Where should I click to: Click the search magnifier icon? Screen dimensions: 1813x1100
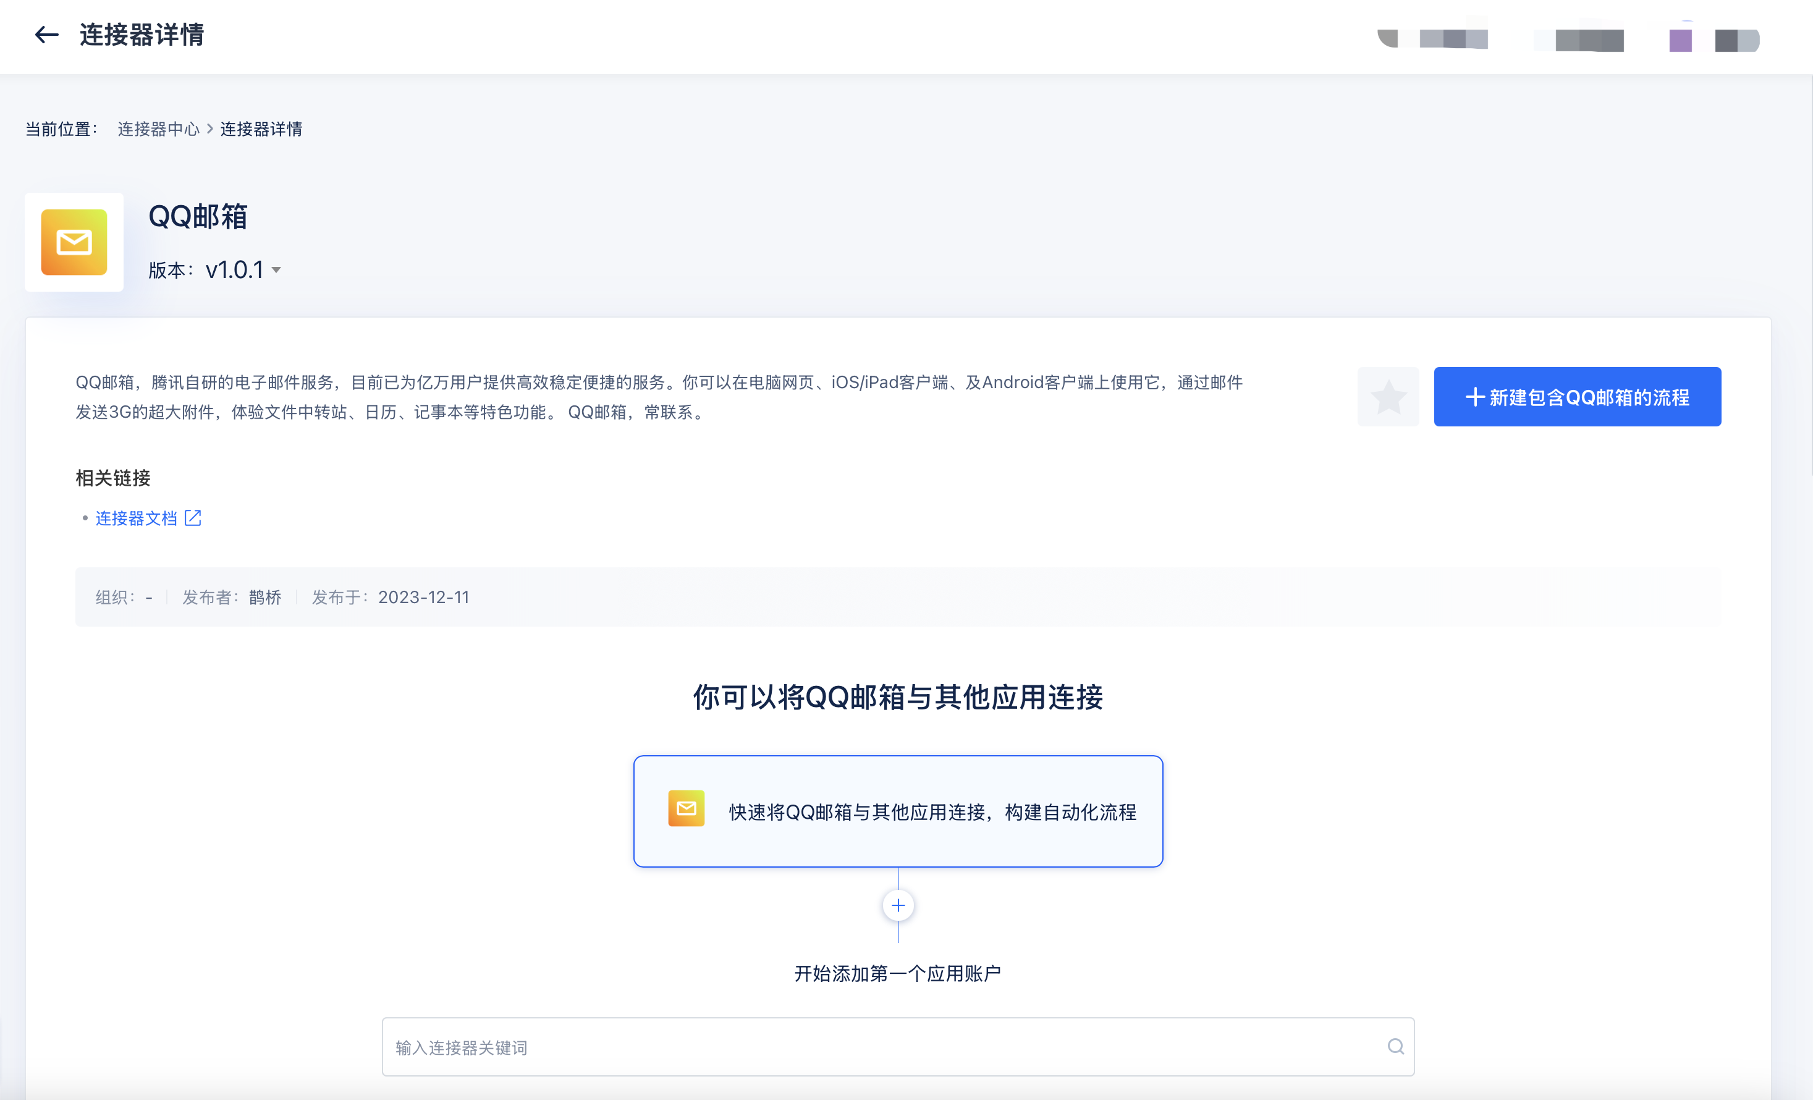[x=1395, y=1046]
